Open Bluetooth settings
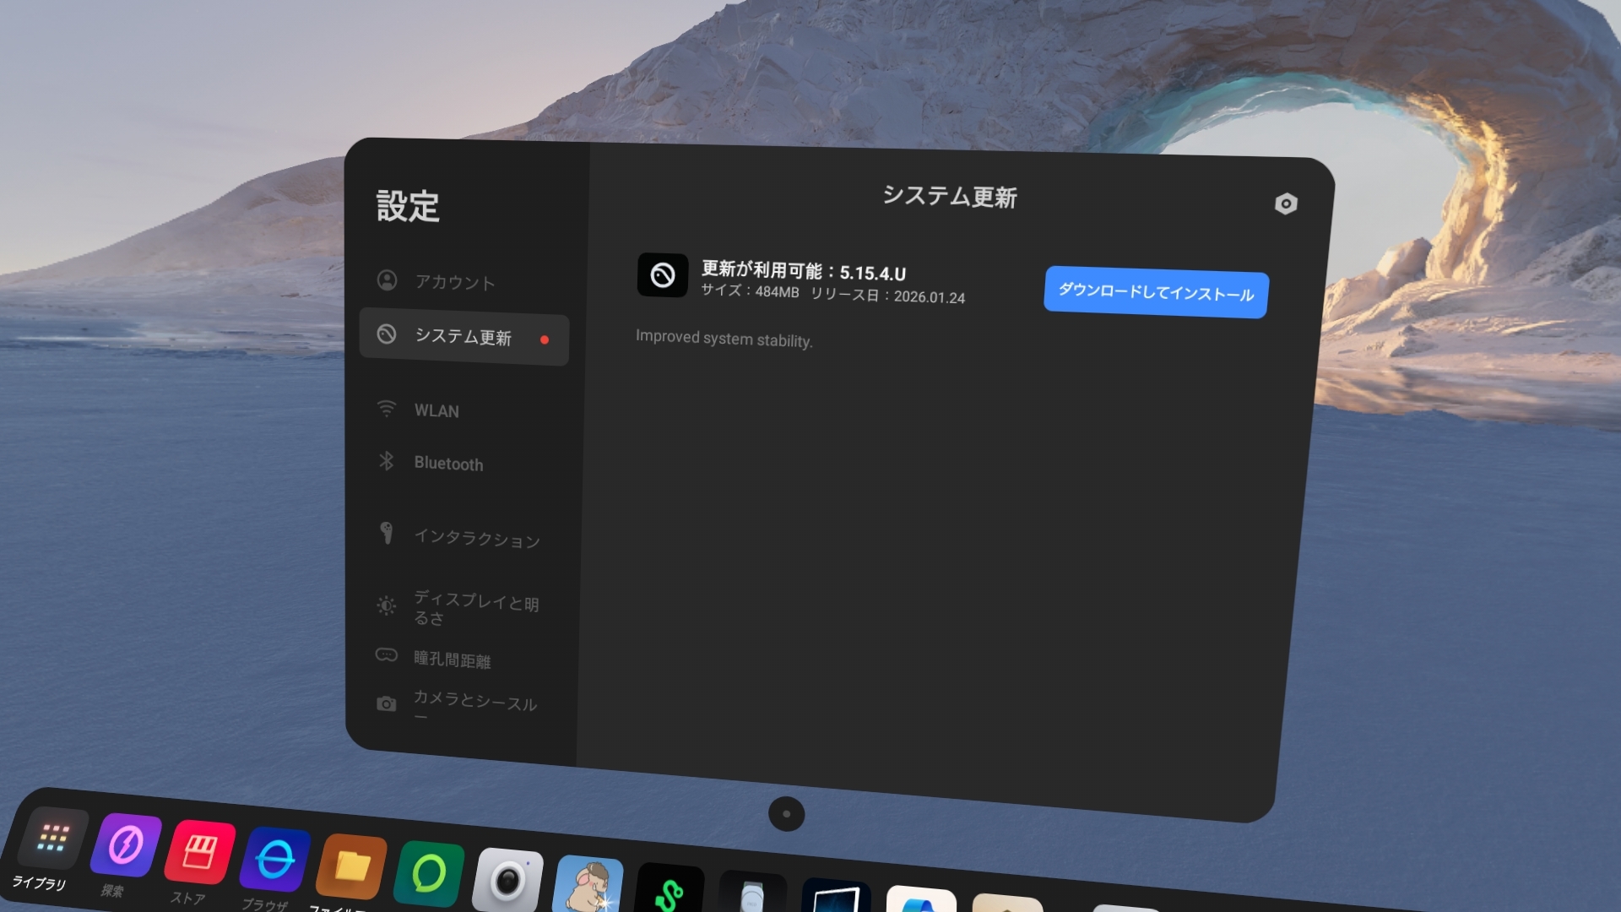1621x912 pixels. point(448,464)
